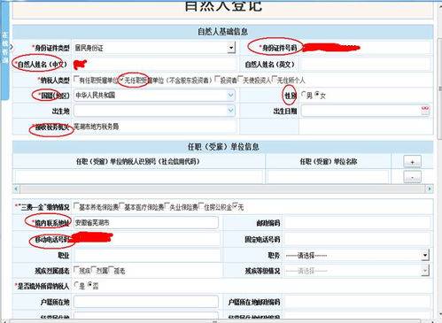Open the 国籍(地区) dropdown
The image size is (442, 323).
pos(231,95)
